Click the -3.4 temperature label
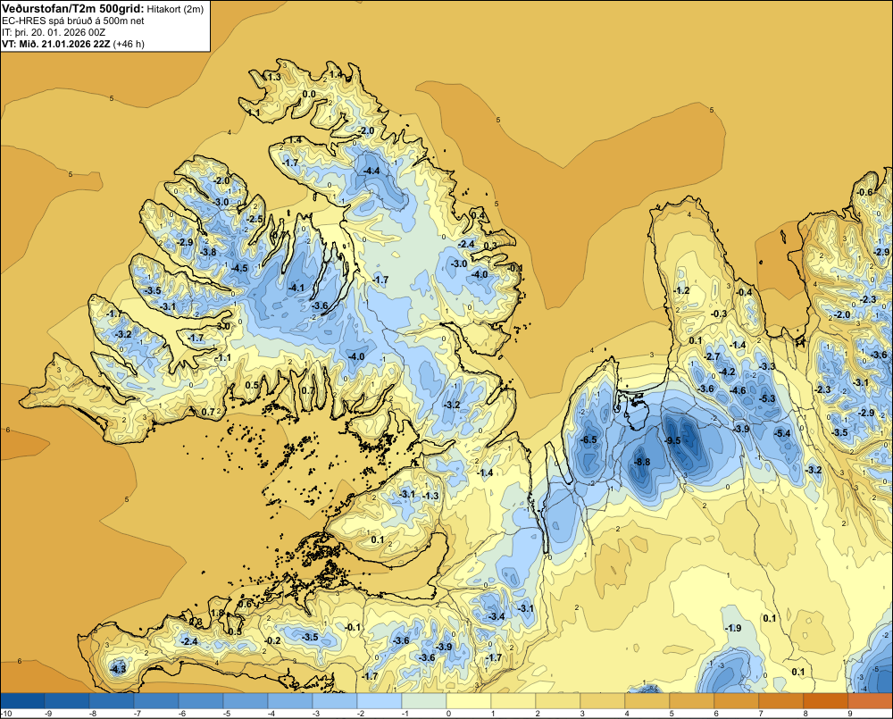This screenshot has width=893, height=719. (497, 616)
